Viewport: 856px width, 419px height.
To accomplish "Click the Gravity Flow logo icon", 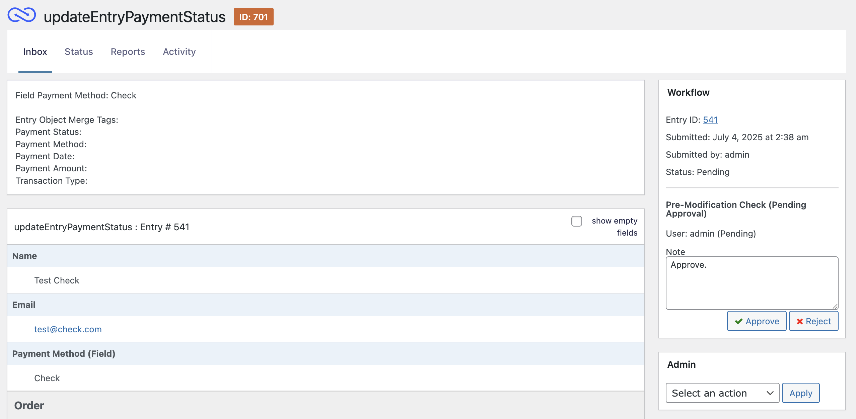I will click(x=22, y=15).
